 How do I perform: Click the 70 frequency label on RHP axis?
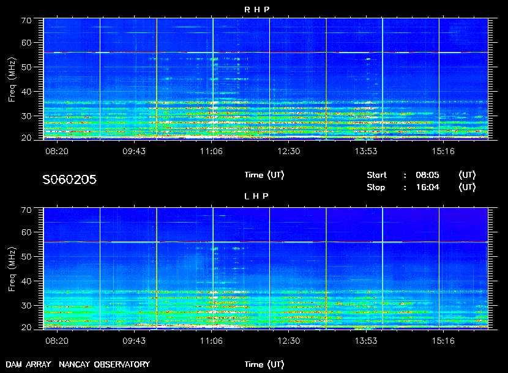pos(26,21)
